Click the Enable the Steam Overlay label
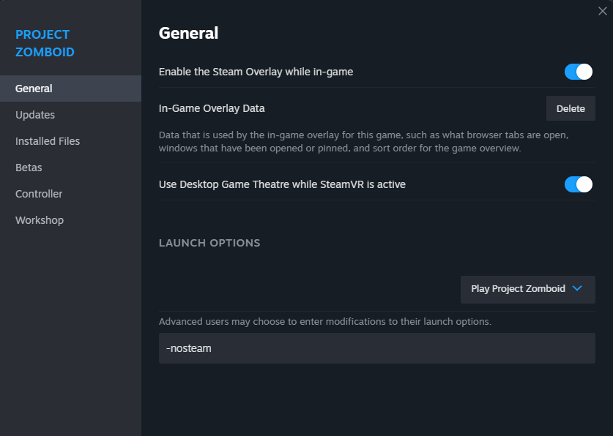Viewport: 613px width, 436px height. [x=256, y=72]
